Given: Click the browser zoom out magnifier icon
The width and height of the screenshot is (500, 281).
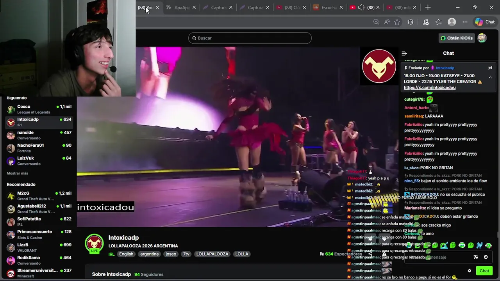Looking at the screenshot, I should [376, 22].
